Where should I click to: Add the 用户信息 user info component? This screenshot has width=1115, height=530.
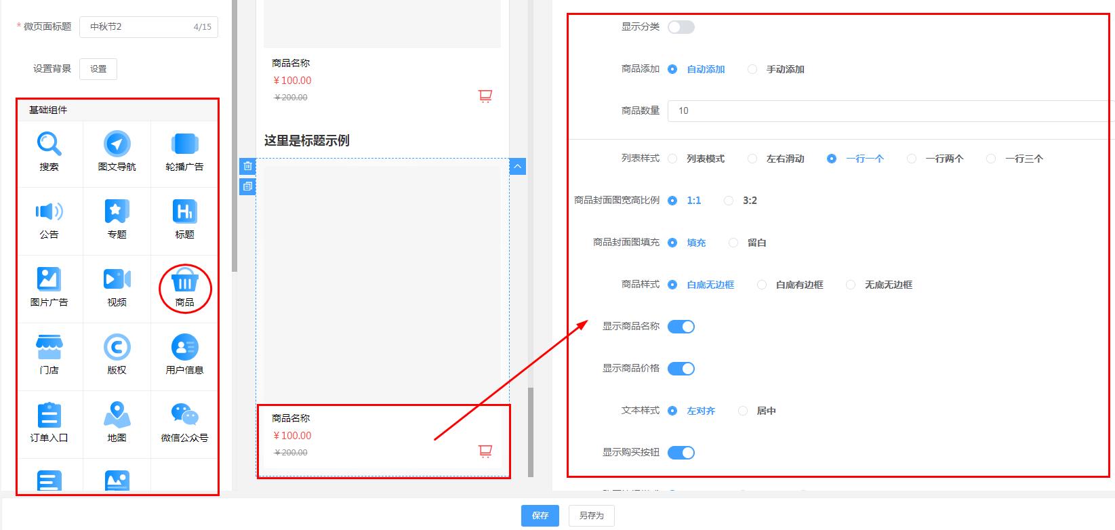[x=184, y=356]
